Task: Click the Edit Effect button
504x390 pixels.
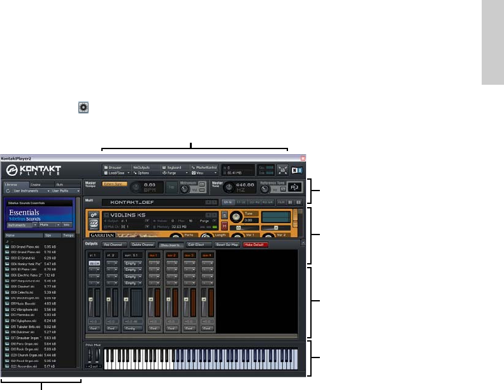Action: (199, 245)
